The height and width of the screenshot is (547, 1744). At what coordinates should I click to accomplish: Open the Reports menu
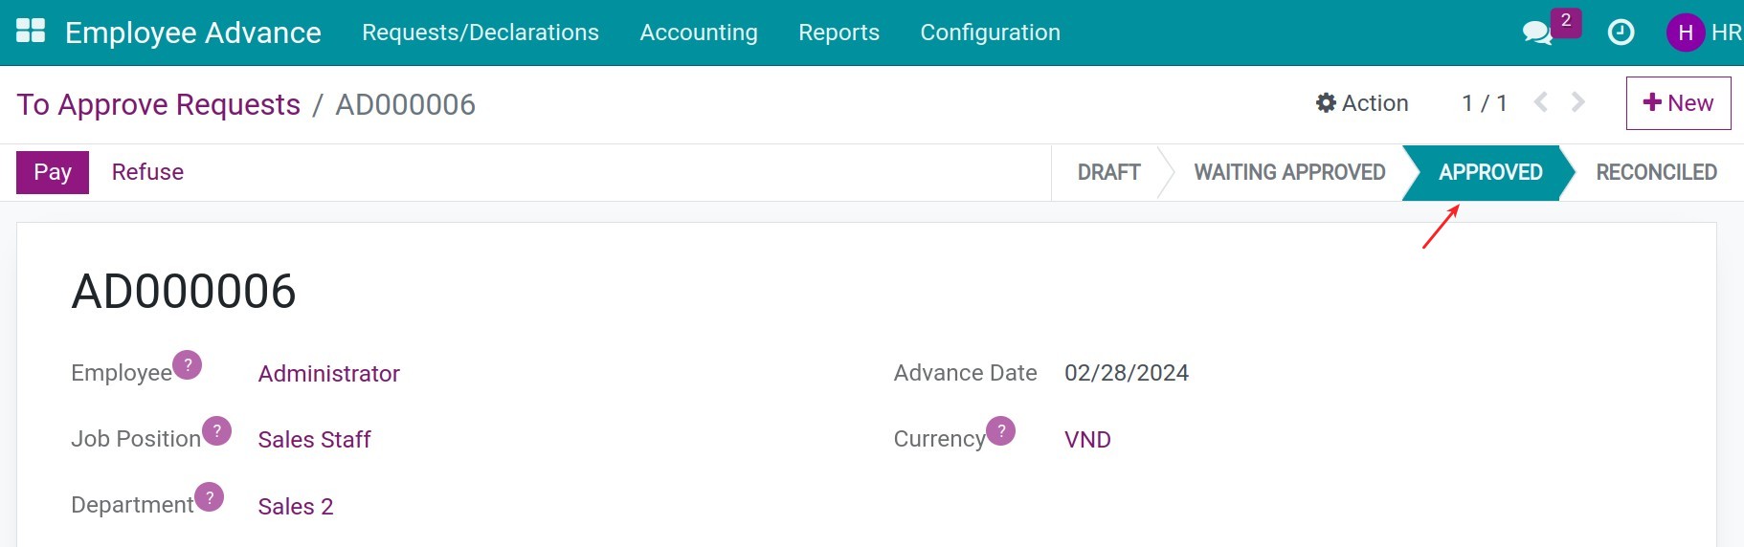[838, 33]
